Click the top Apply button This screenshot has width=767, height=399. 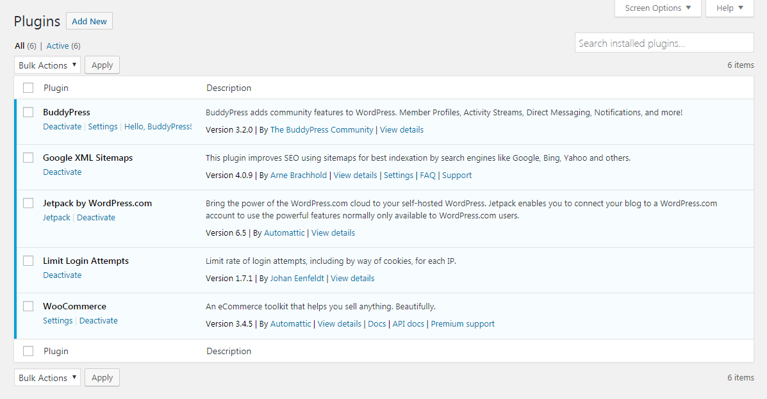pos(102,65)
